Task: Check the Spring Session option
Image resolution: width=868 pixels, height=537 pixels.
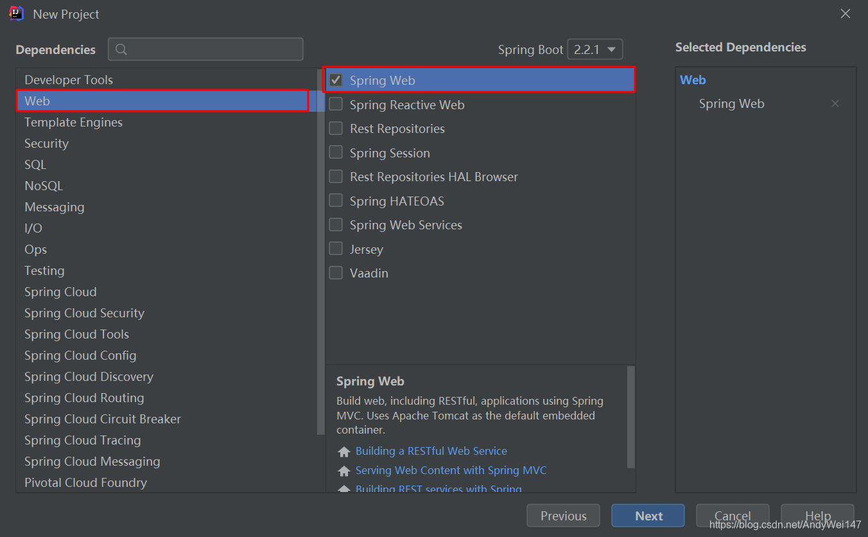Action: (336, 152)
